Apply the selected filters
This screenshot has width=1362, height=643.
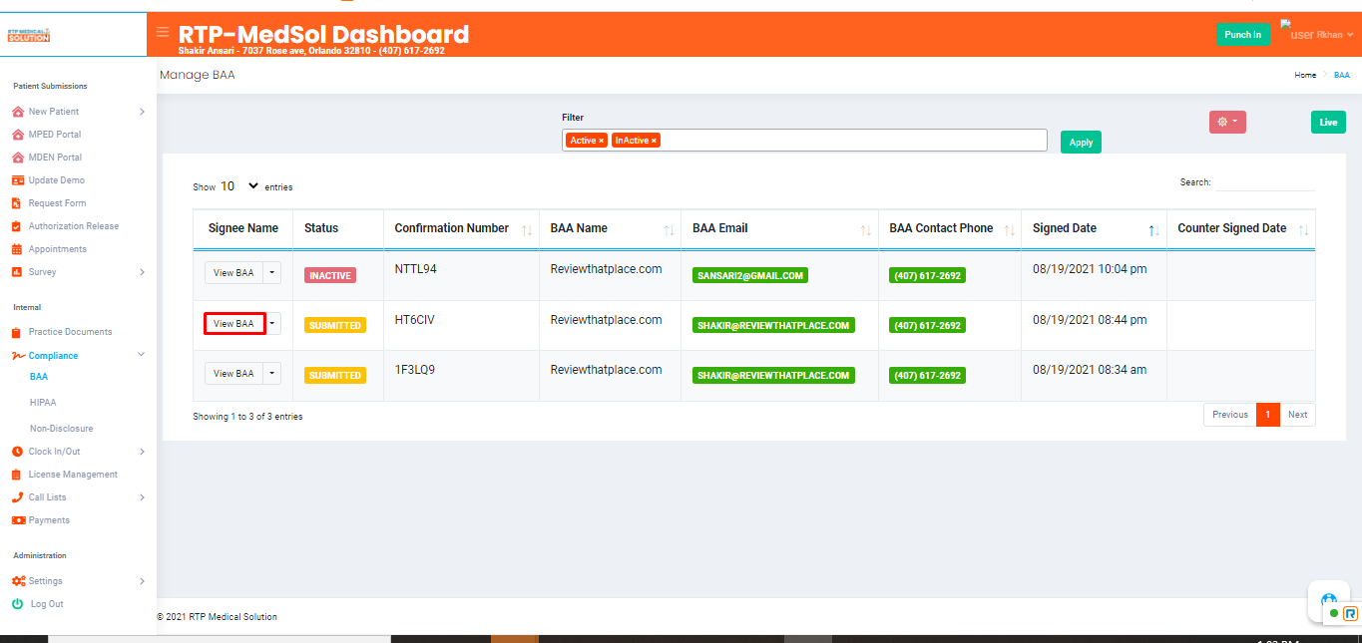(1081, 143)
